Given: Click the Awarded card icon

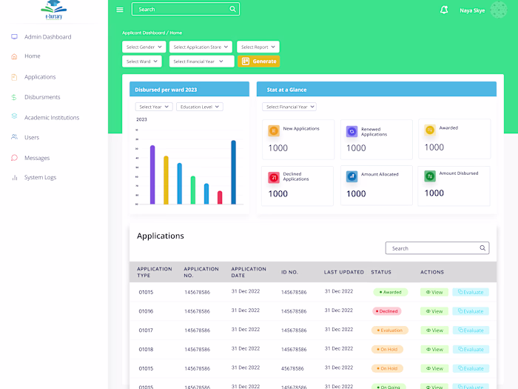Looking at the screenshot, I should [430, 130].
